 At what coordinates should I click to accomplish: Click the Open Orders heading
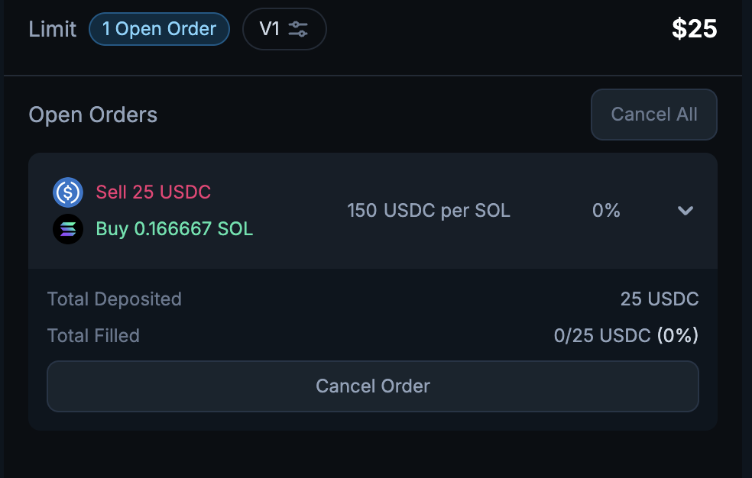[93, 115]
